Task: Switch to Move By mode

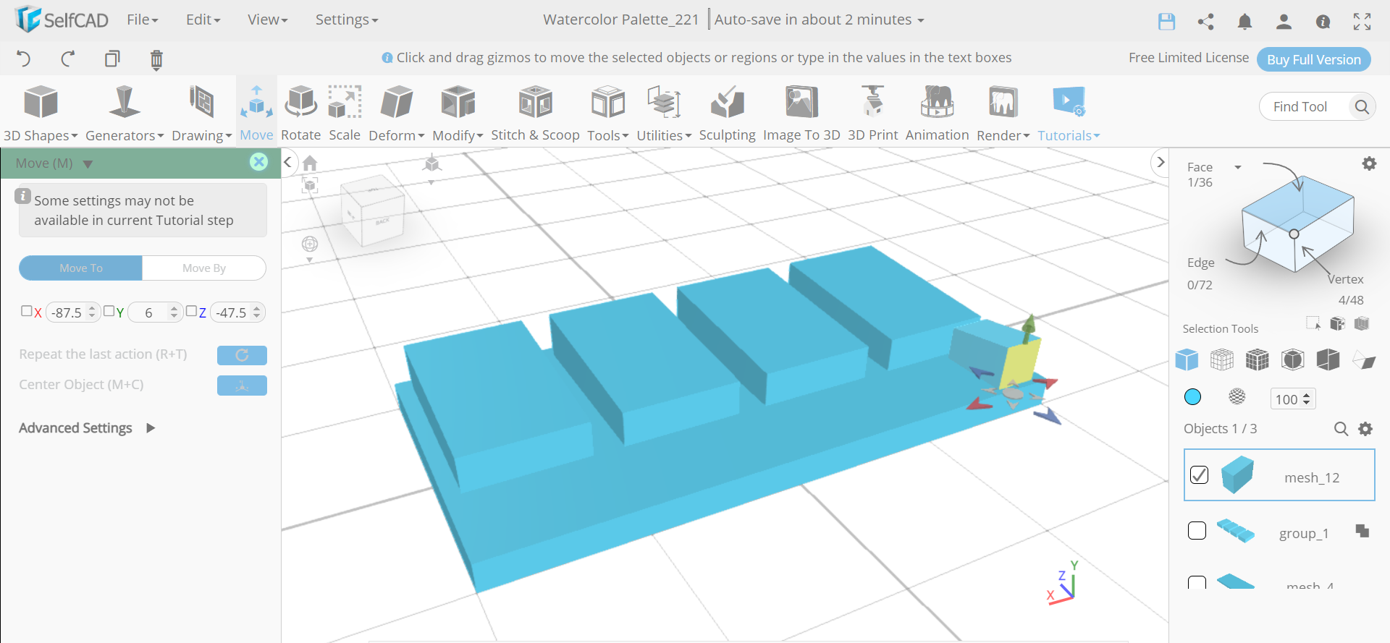Action: tap(204, 268)
